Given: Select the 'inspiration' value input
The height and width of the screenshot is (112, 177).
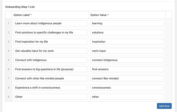Looking at the screenshot, I should tap(127, 42).
